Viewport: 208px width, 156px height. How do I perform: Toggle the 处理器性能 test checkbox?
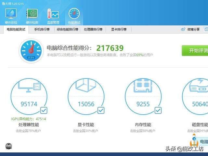tap(44, 110)
